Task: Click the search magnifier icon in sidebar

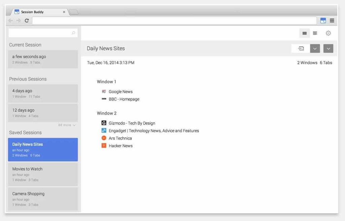Action: (73, 33)
